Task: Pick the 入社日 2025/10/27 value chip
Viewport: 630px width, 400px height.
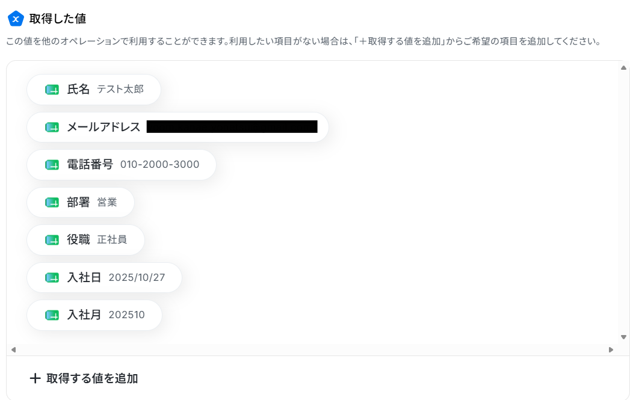Action: tap(104, 277)
